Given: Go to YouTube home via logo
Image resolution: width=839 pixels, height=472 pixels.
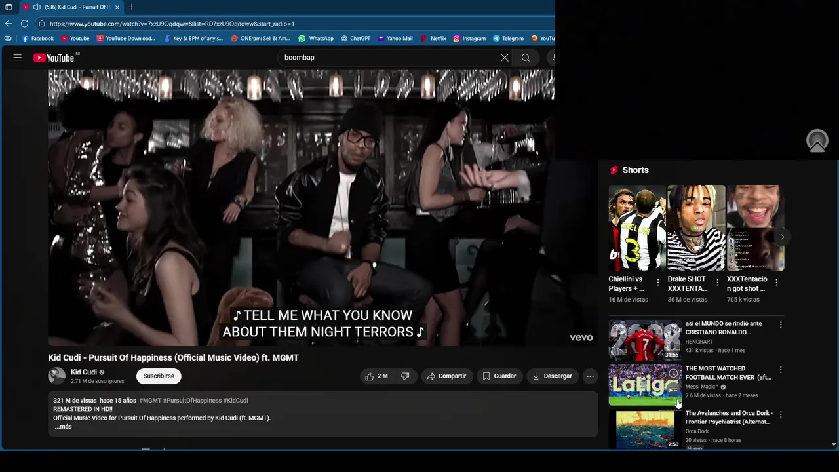Looking at the screenshot, I should [x=54, y=58].
